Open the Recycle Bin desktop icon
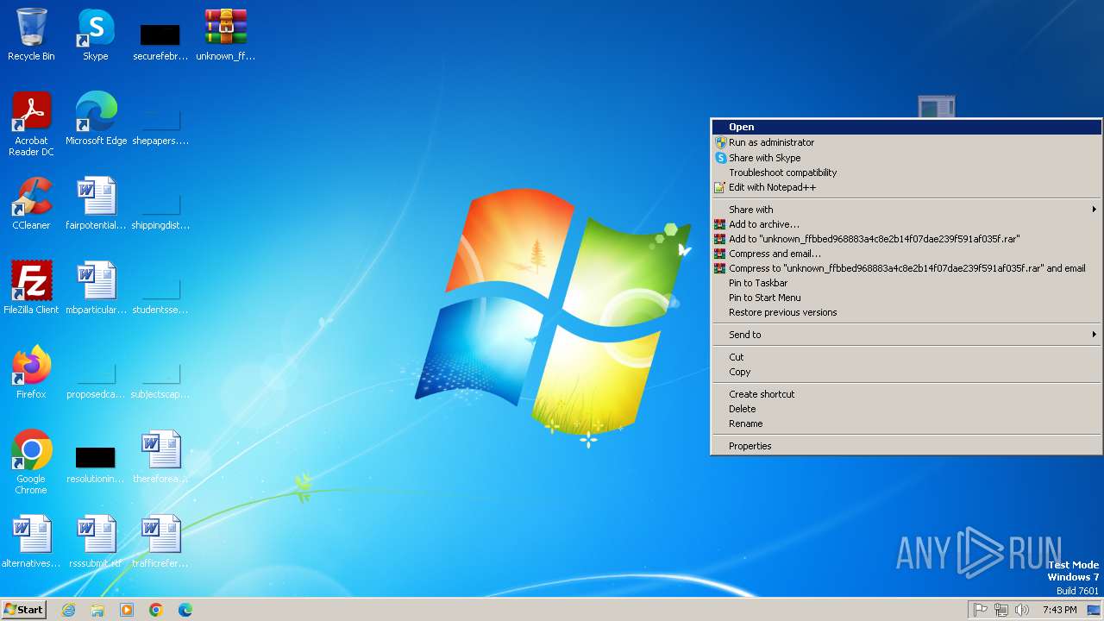 coord(31,34)
